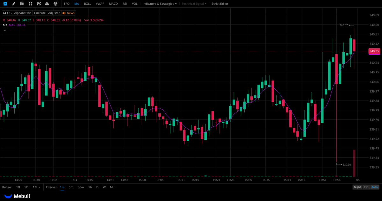Toggle Ext. extended hours display
This screenshot has width=382, height=201.
pos(366,187)
